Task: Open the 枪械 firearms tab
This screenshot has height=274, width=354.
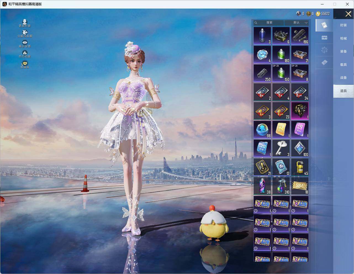Action: click(344, 38)
